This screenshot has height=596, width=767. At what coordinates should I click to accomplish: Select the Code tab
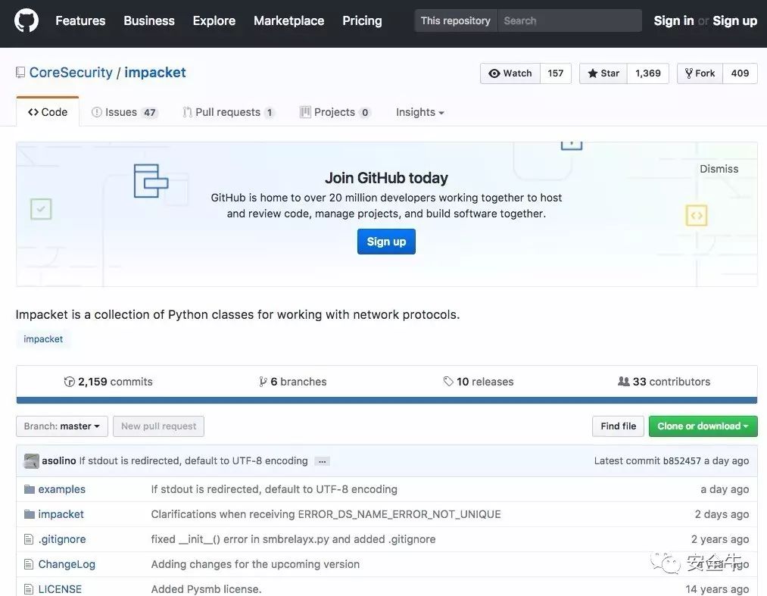[48, 112]
